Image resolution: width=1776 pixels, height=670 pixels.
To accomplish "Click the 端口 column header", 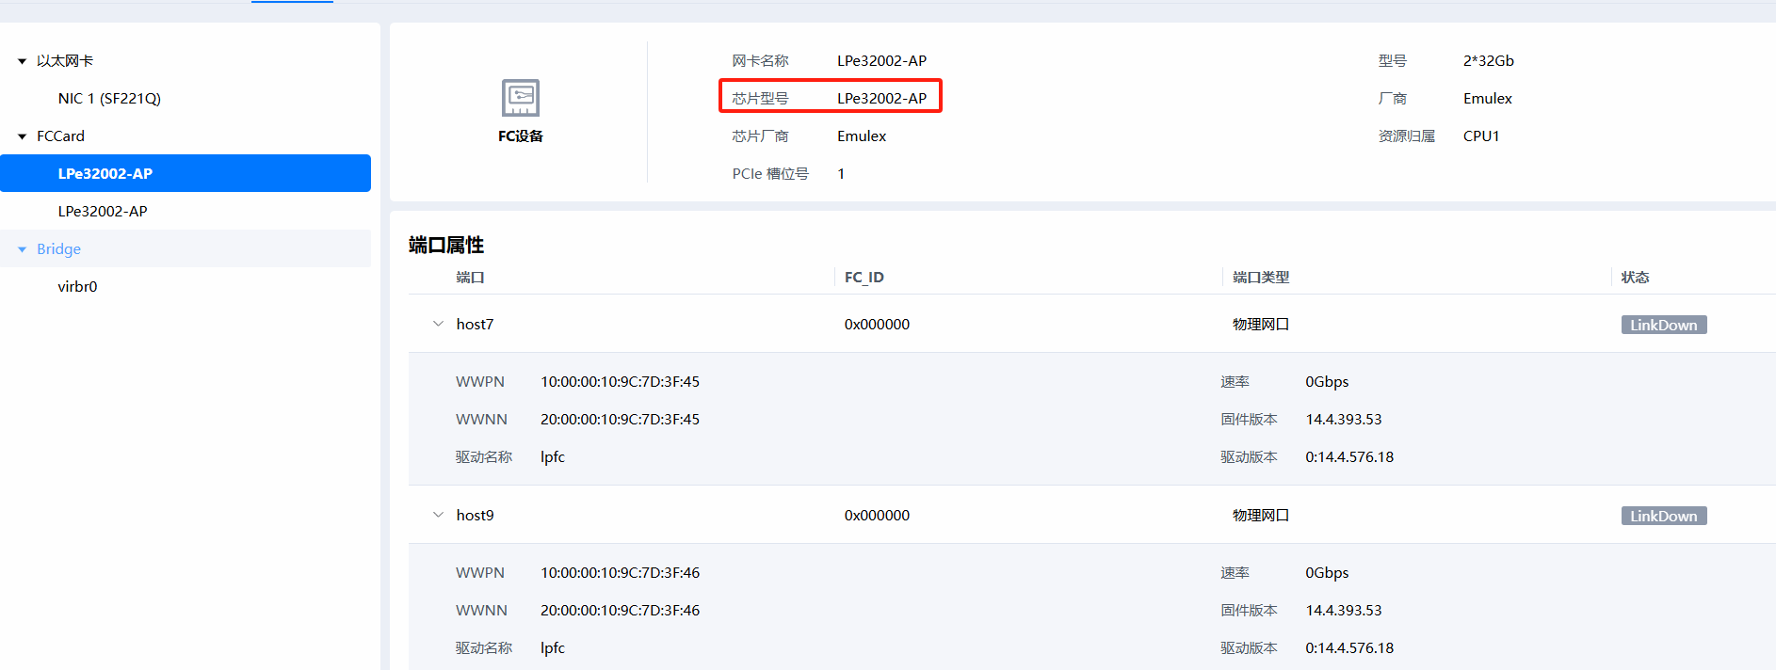I will 470,278.
